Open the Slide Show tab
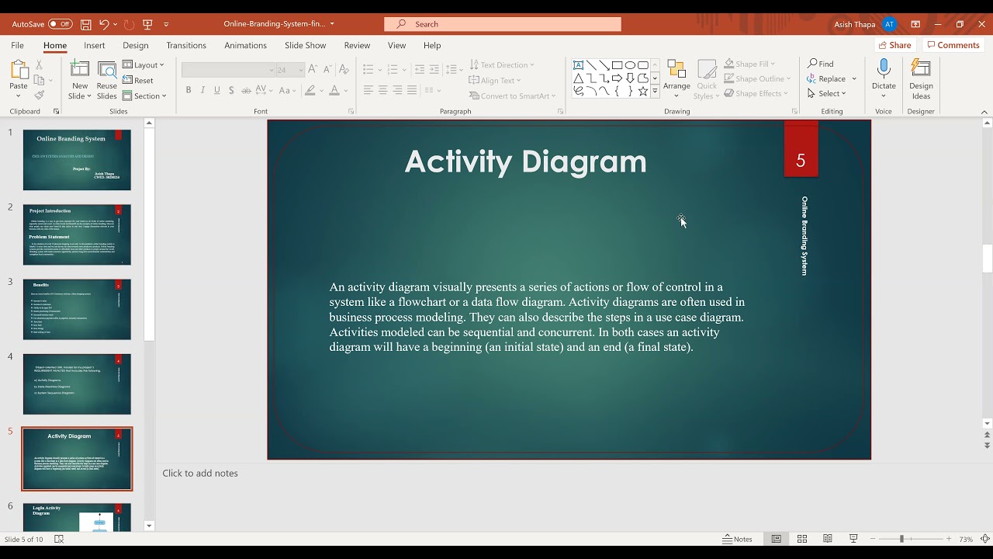993x559 pixels. [x=305, y=45]
